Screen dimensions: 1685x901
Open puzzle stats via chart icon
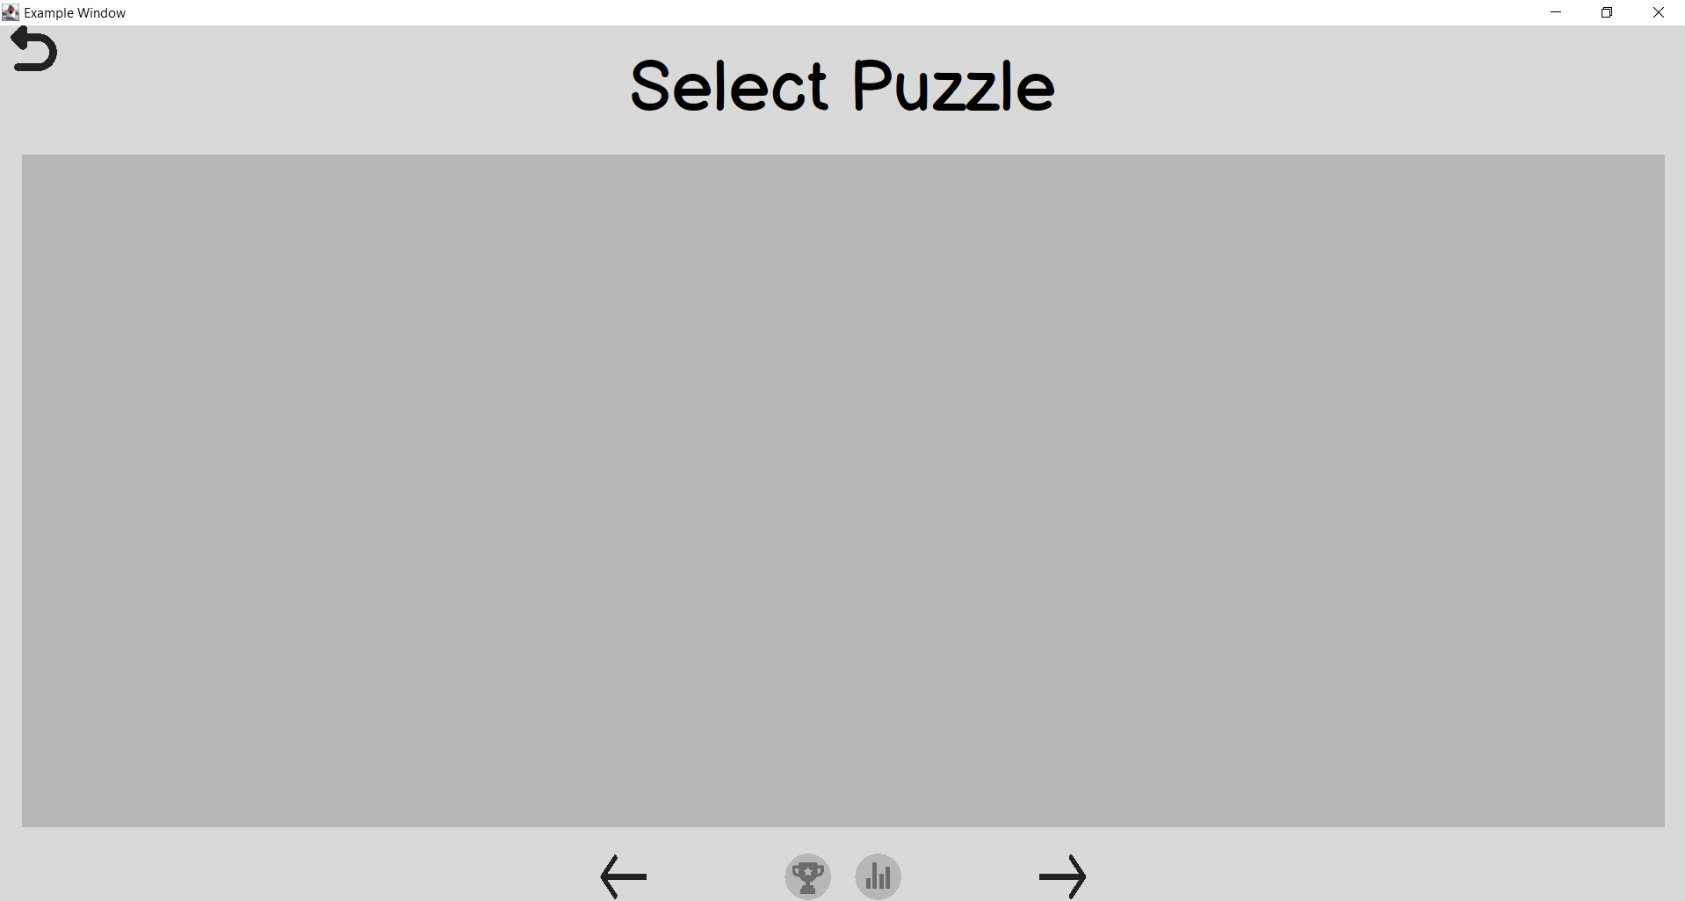pyautogui.click(x=878, y=876)
